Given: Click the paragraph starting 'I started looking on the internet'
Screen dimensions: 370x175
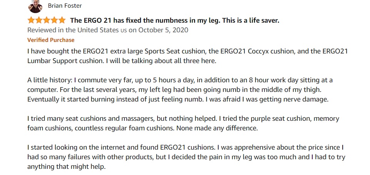Looking at the screenshot, I should click(186, 157).
